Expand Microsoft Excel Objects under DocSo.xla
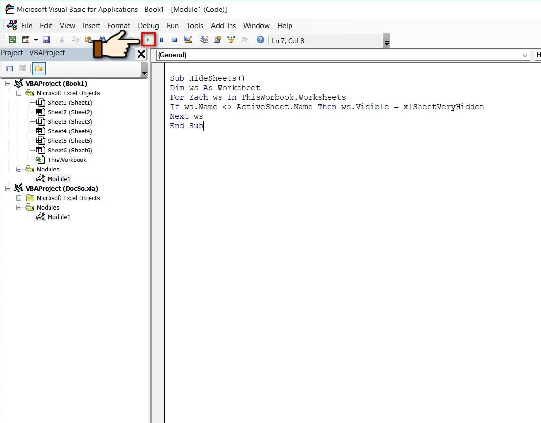Image resolution: width=541 pixels, height=423 pixels. (x=19, y=198)
